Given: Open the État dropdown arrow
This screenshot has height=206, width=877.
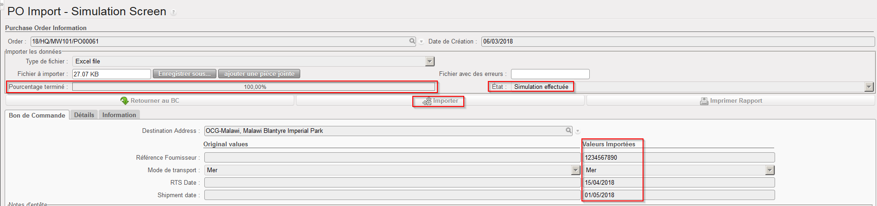Looking at the screenshot, I should [x=869, y=87].
